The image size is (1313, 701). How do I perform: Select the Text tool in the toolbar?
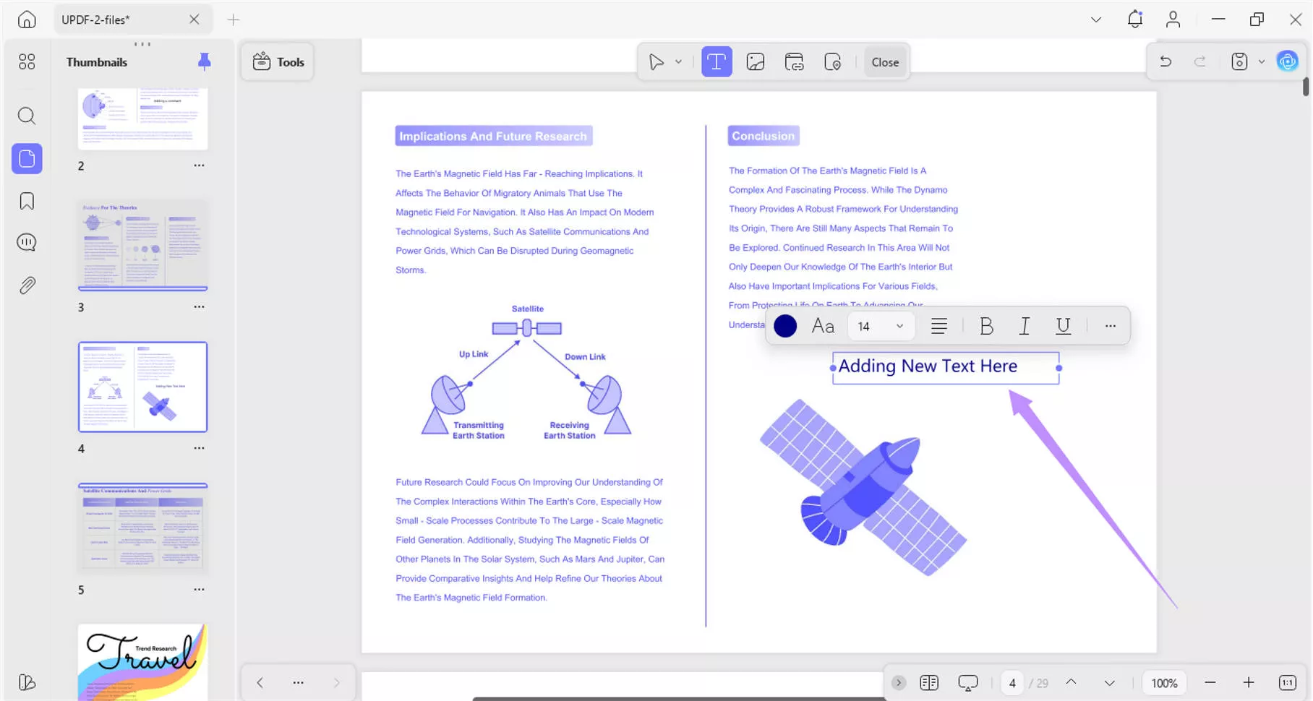pos(716,61)
